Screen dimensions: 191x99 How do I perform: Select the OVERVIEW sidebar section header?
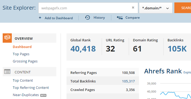(34, 38)
